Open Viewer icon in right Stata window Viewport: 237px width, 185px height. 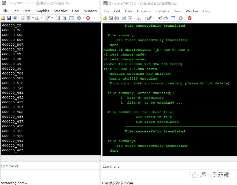tap(130, 18)
